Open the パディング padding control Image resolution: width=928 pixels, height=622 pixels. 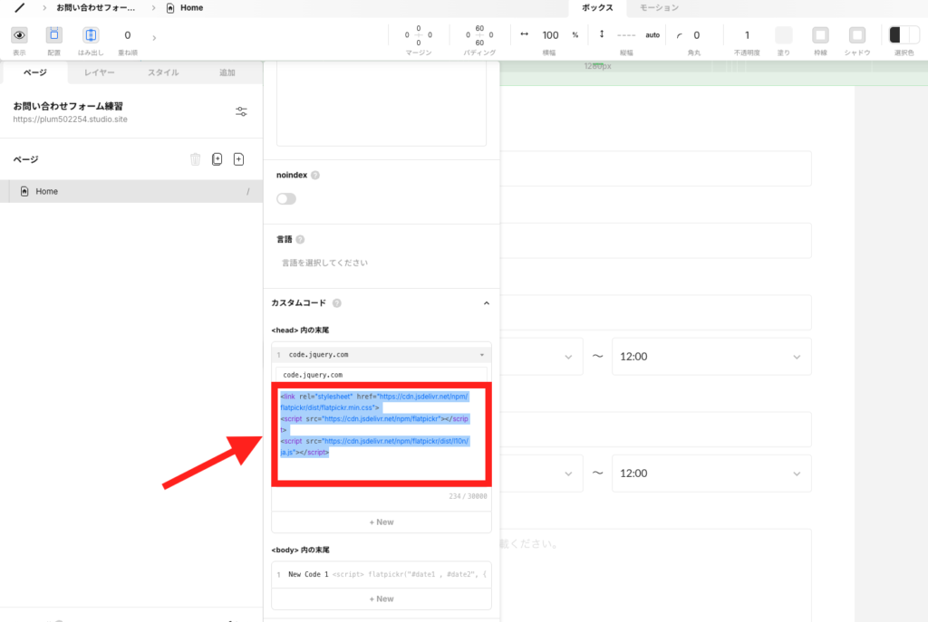[479, 35]
